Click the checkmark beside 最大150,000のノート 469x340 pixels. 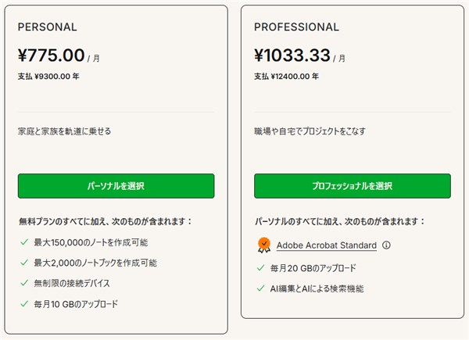tap(24, 242)
